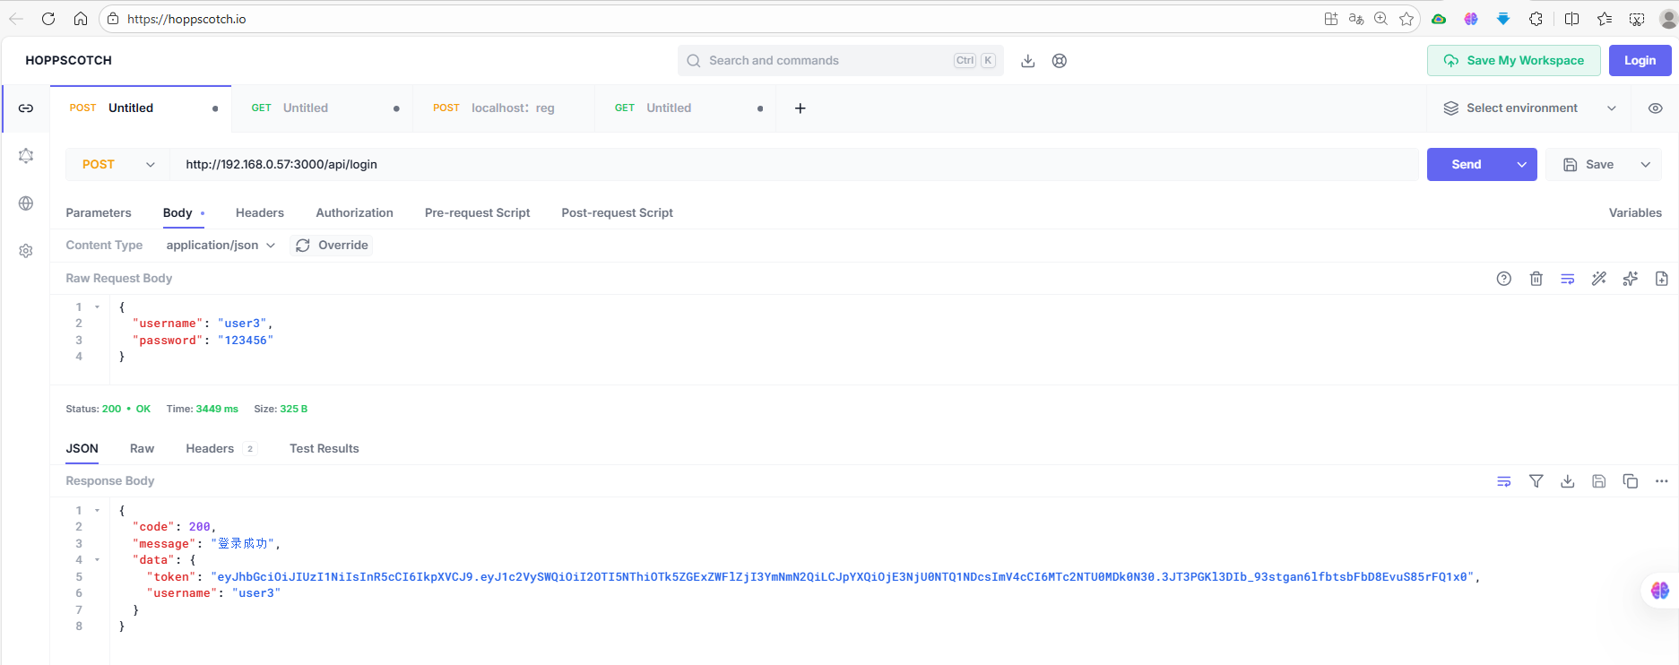Switch to the Raw response tab
The width and height of the screenshot is (1679, 665).
coord(142,449)
